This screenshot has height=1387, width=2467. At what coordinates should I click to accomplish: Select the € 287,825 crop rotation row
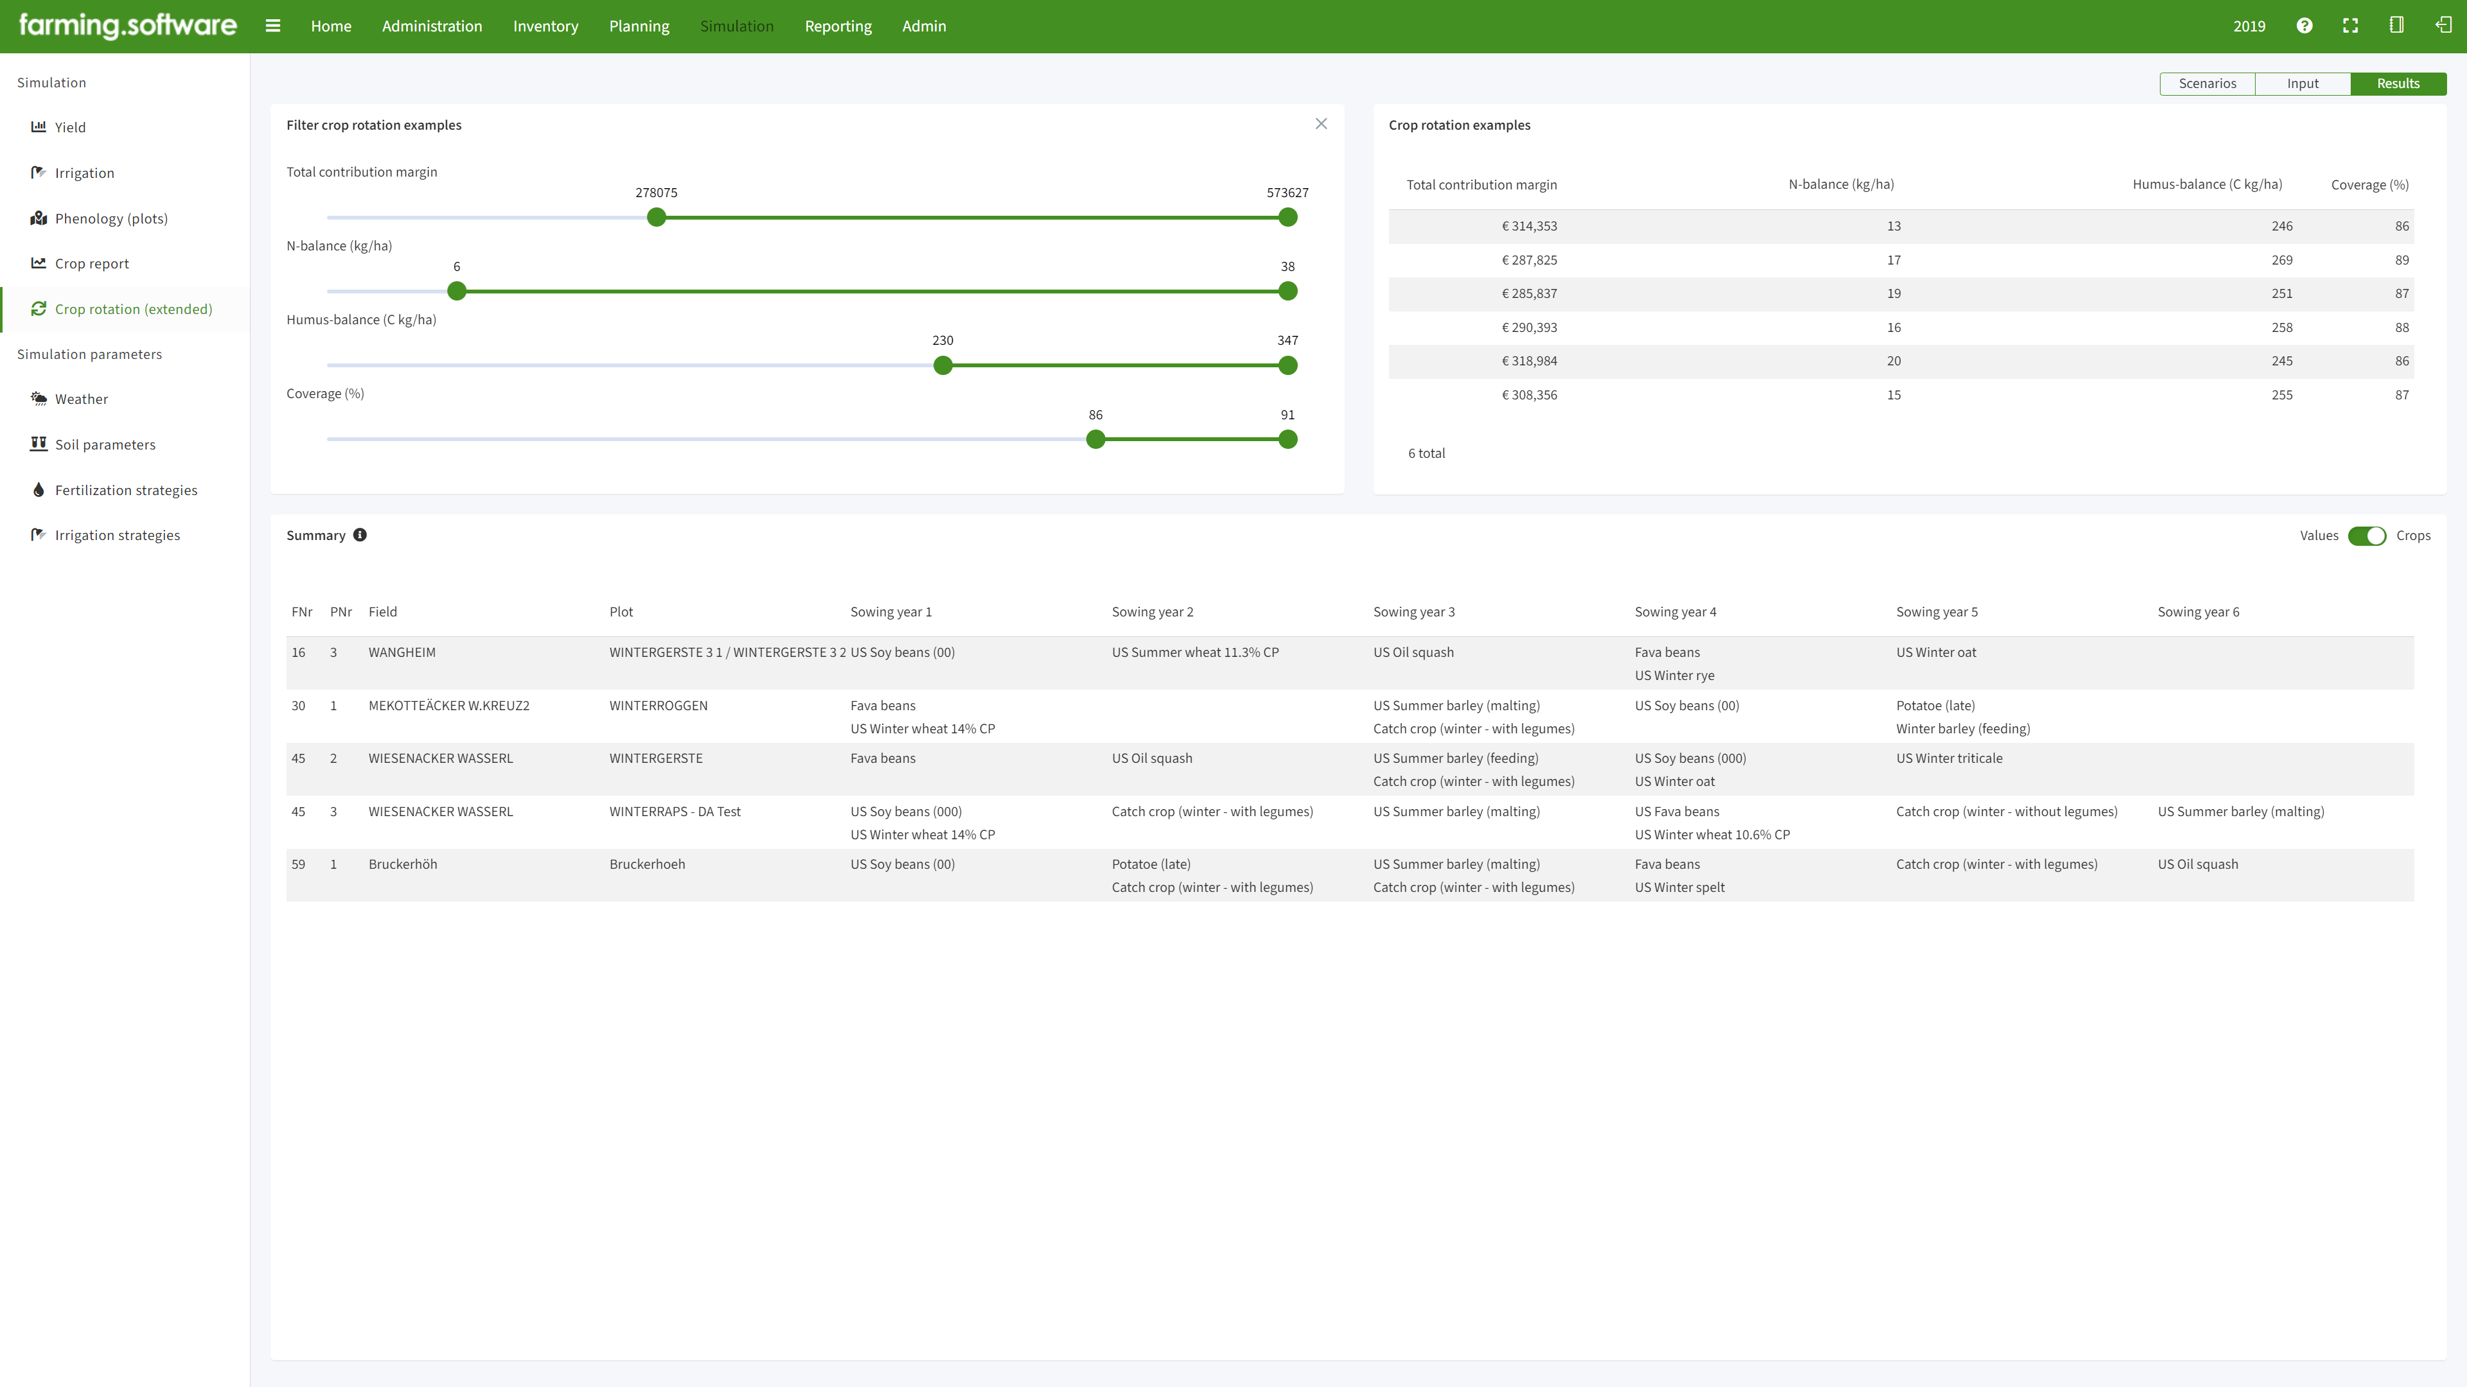coord(1901,259)
